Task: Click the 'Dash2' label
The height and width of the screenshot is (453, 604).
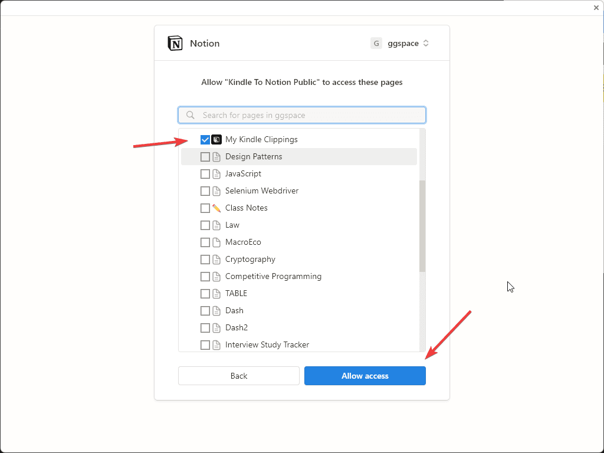Action: pos(237,327)
